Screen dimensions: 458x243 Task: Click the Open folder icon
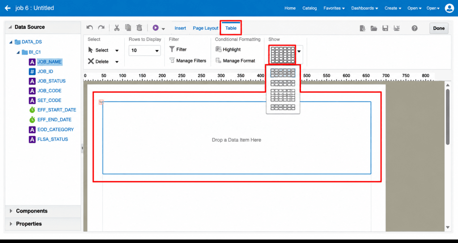[374, 28]
